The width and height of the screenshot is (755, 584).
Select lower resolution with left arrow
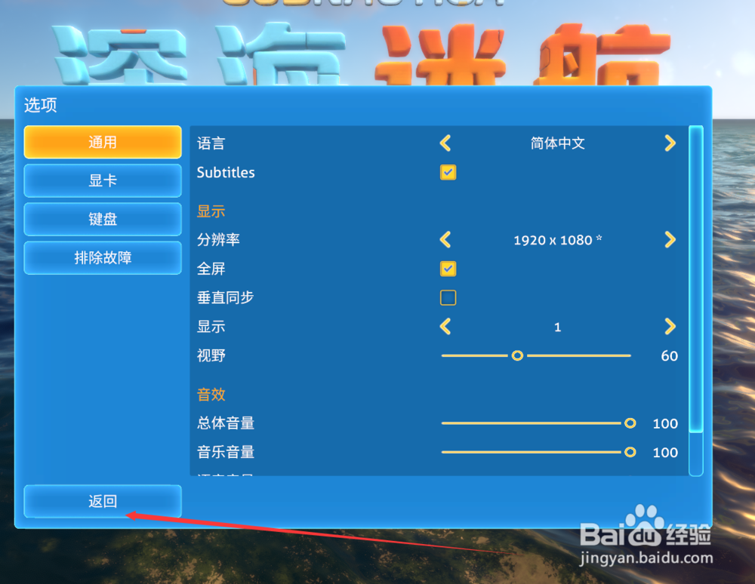click(445, 240)
